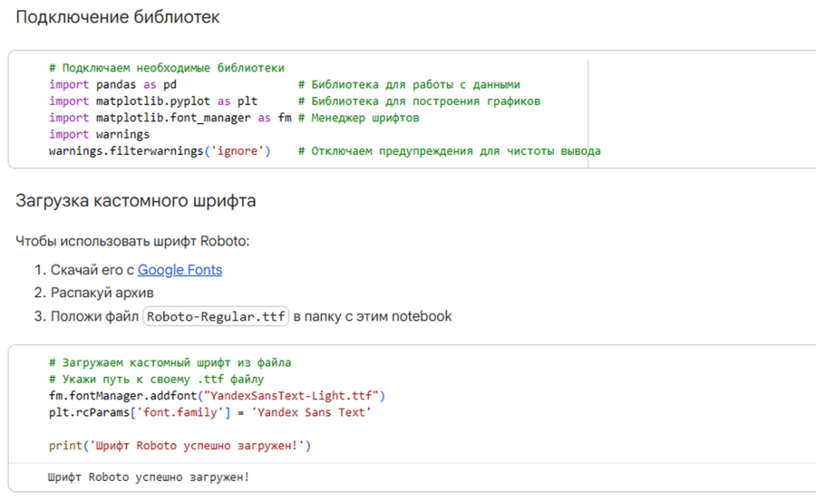Click the cell output 'Шрифт Roboto успешно загружен!'
This screenshot has height=501, width=816.
point(148,477)
